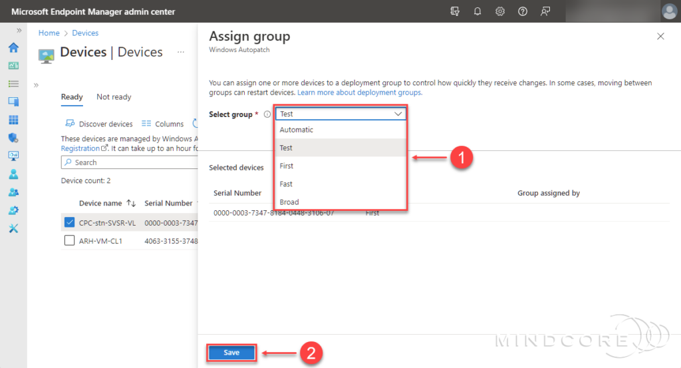Click the device Search field
This screenshot has width=681, height=368.
[x=130, y=162]
